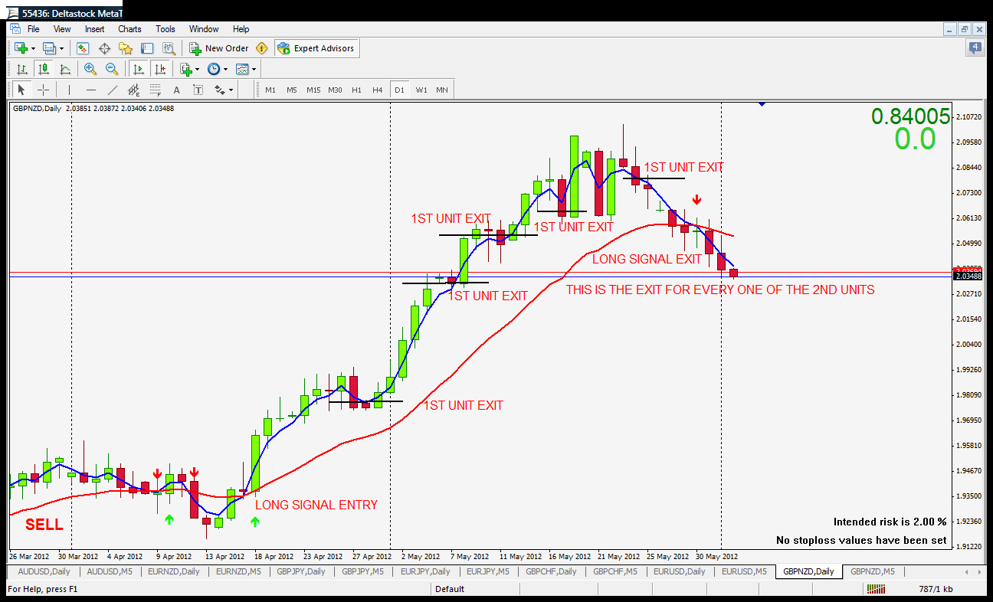Select the Cursor arrow tool
The image size is (993, 602).
coord(22,90)
